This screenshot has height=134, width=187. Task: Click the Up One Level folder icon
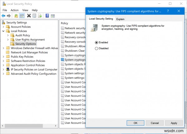pyautogui.click(x=16, y=16)
